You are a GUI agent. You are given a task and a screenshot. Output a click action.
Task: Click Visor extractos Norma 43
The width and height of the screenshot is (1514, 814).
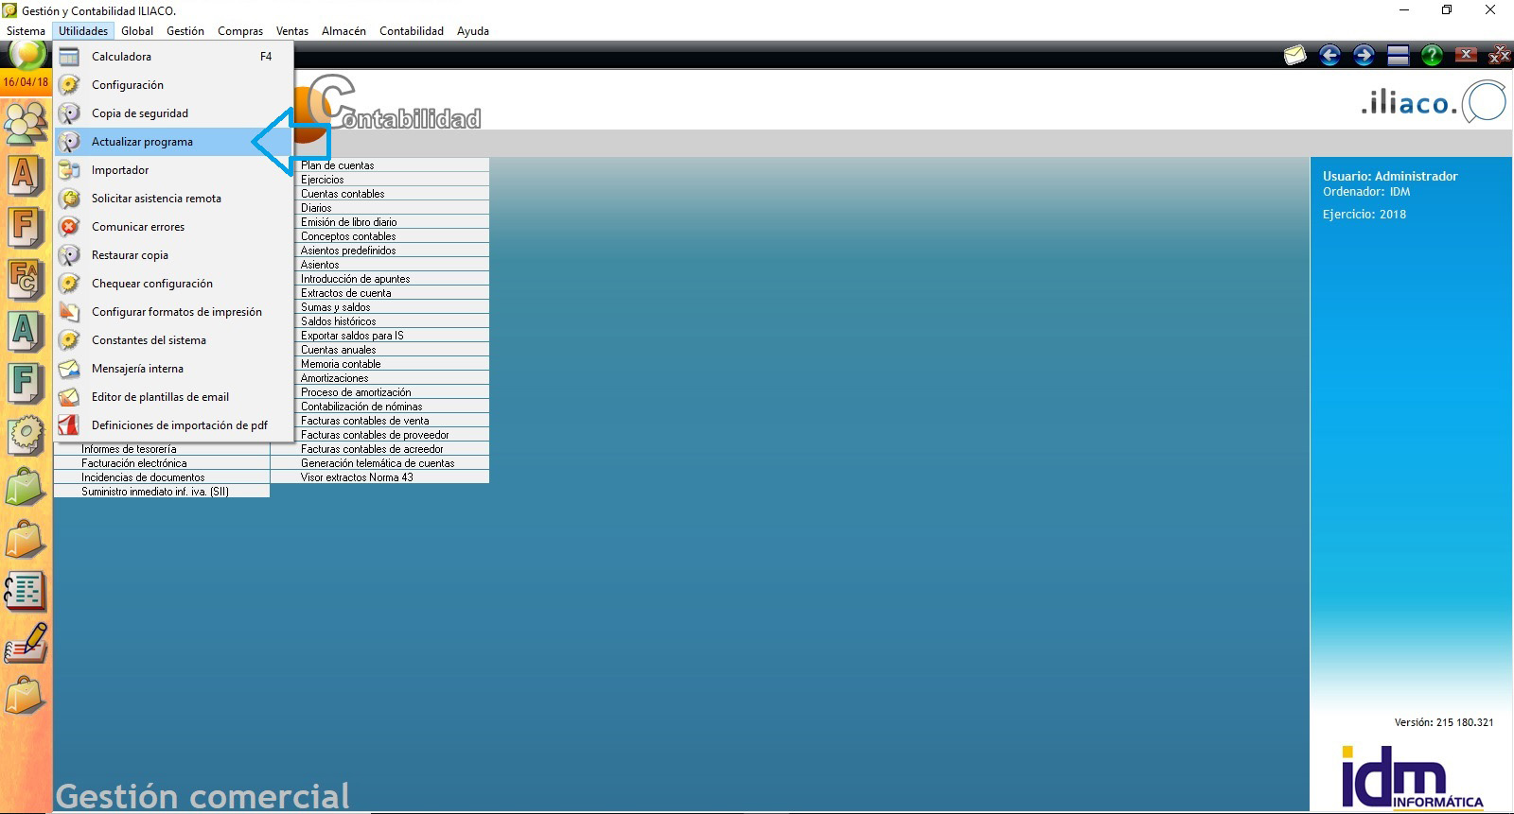pos(379,477)
